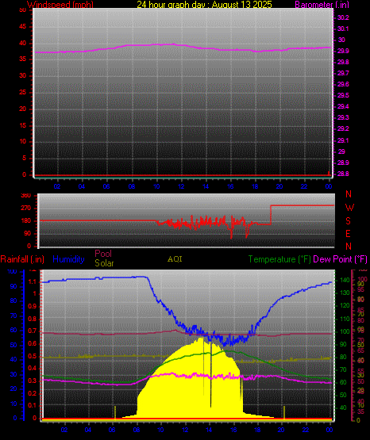This screenshot has width=370, height=440.
Task: Click rainfall axis value 0.6
Action: click(33, 343)
